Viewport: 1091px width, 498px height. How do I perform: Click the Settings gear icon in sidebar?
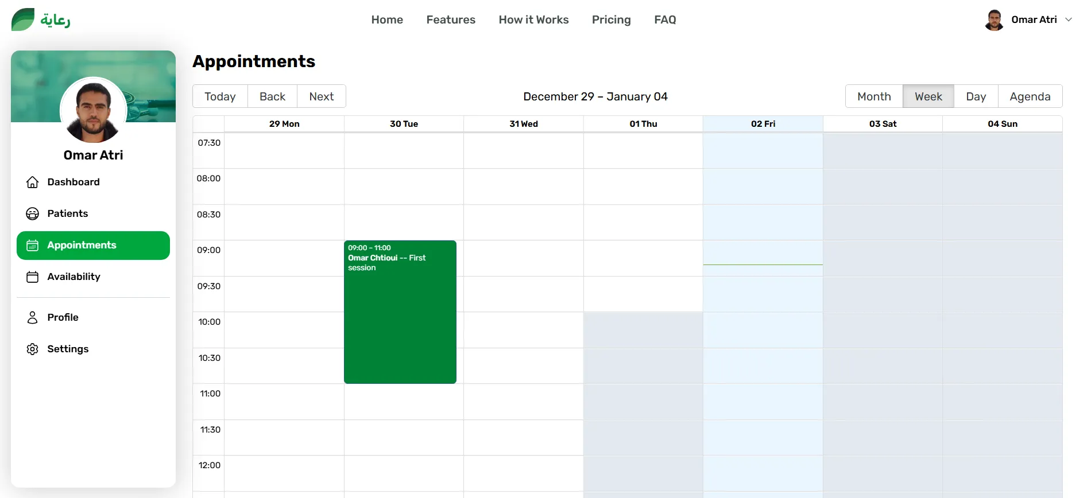point(33,349)
